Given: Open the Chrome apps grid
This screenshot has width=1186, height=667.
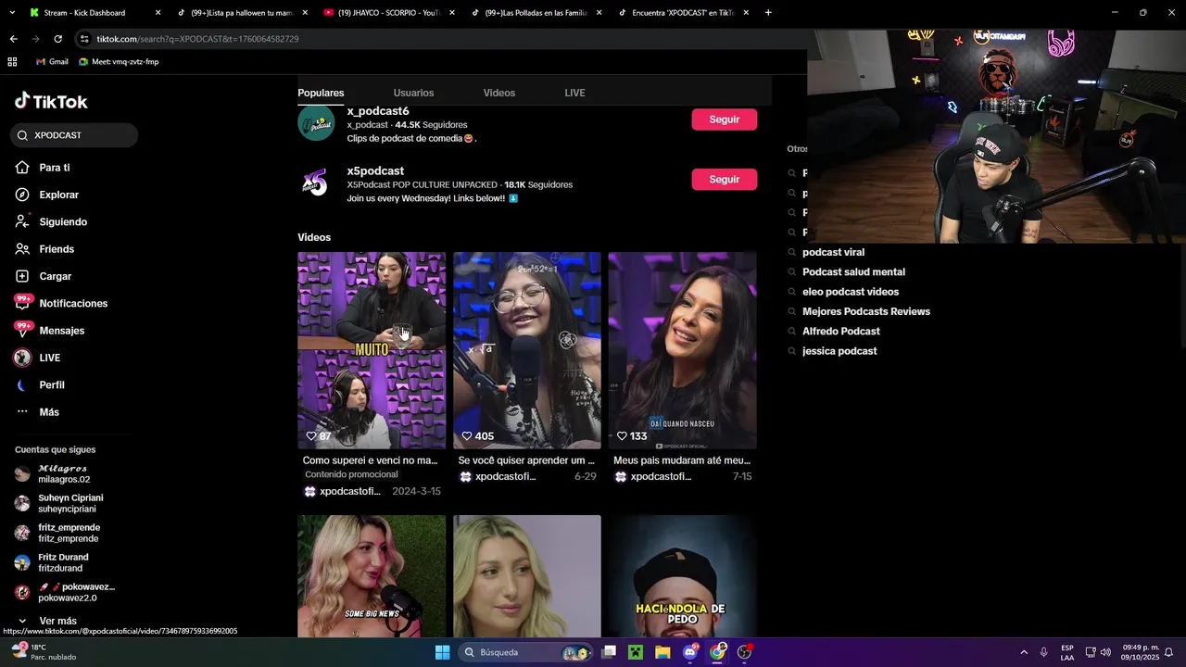Looking at the screenshot, I should (12, 62).
